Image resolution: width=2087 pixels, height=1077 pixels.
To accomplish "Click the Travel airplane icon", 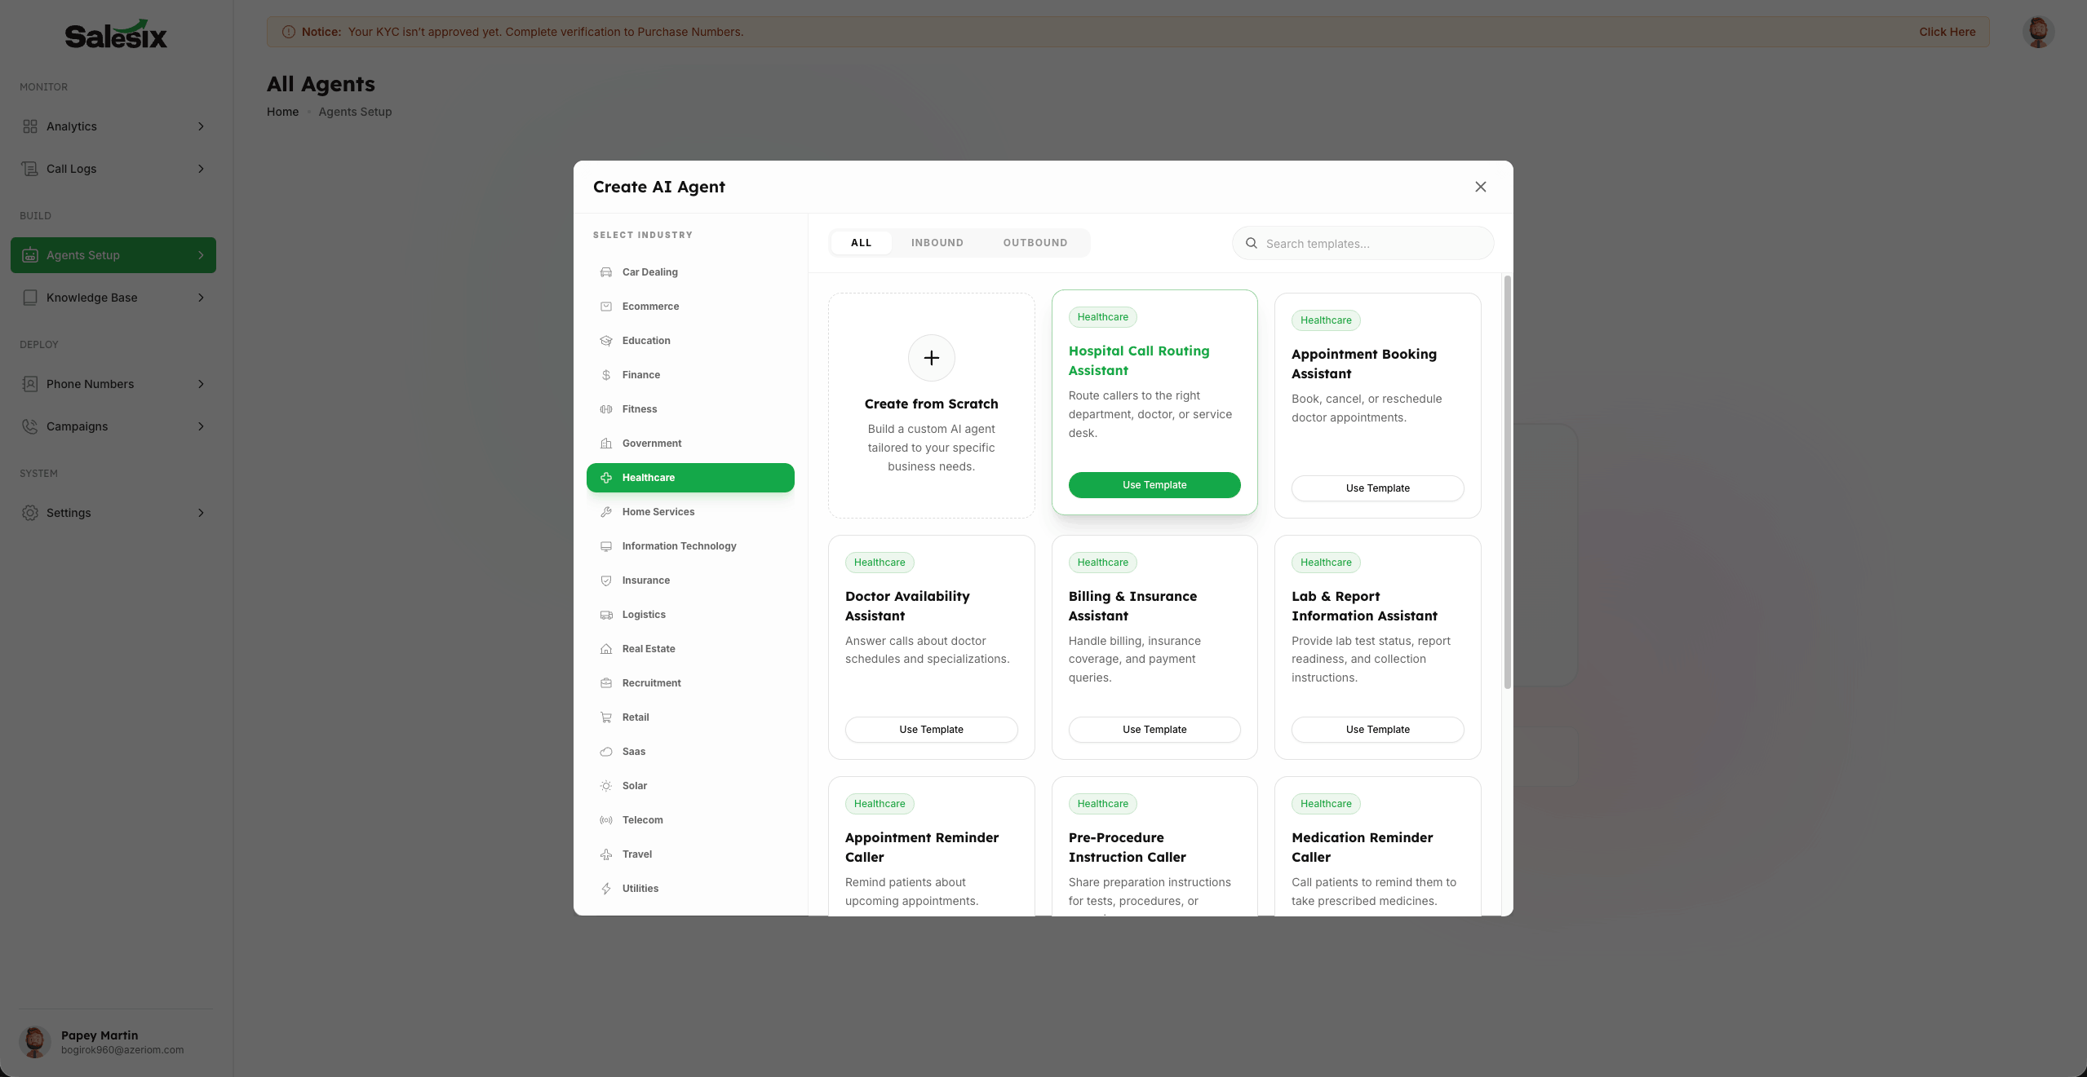I will 606,854.
